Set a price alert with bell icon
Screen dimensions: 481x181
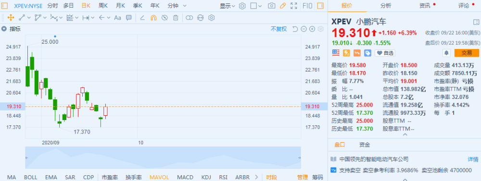point(447,53)
